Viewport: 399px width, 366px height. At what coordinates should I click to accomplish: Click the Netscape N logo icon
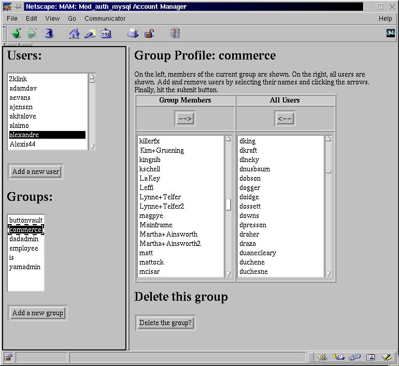390,33
